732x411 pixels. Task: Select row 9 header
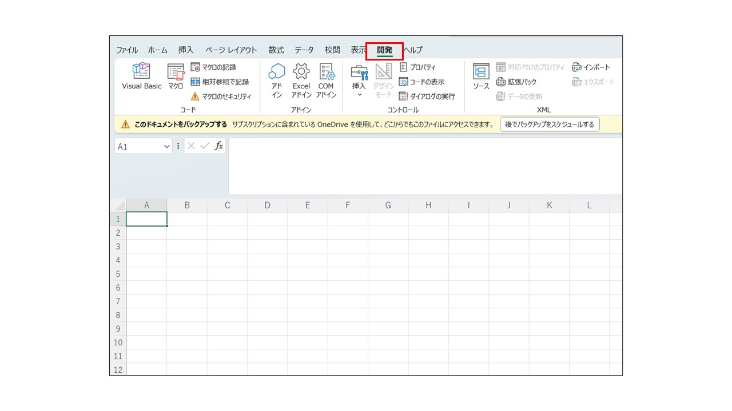tap(118, 329)
